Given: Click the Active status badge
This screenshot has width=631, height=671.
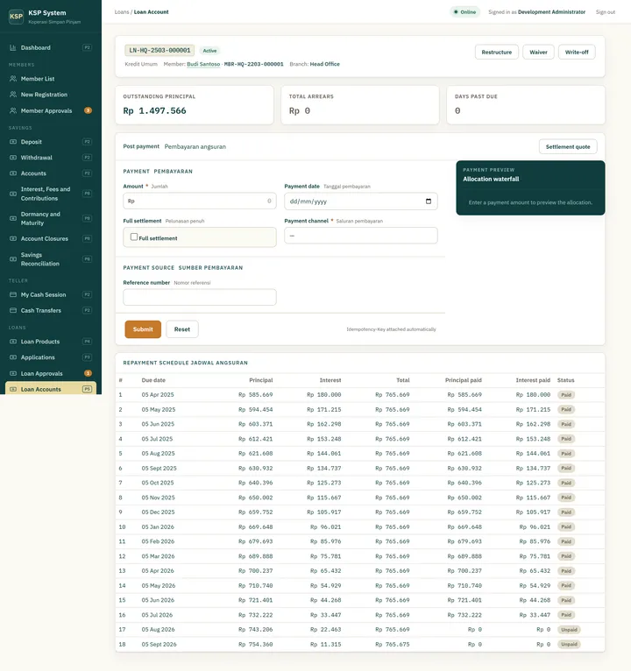Looking at the screenshot, I should coord(209,51).
